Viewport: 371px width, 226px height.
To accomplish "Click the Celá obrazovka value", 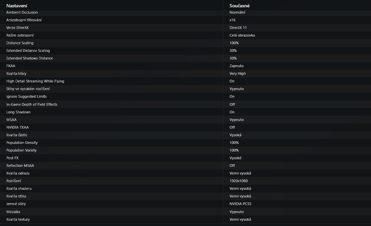I will [242, 35].
